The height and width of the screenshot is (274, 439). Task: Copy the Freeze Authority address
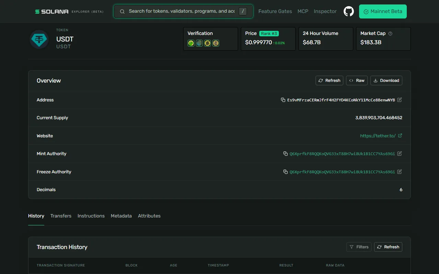(x=285, y=172)
